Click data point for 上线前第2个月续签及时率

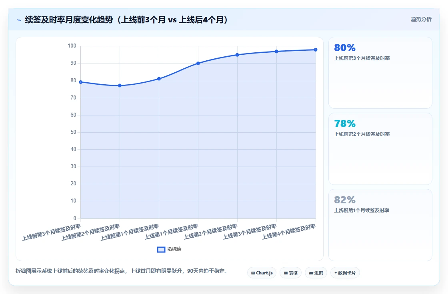(120, 85)
